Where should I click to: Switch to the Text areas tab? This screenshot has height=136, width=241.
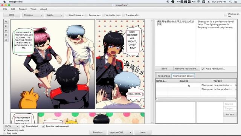164,76
